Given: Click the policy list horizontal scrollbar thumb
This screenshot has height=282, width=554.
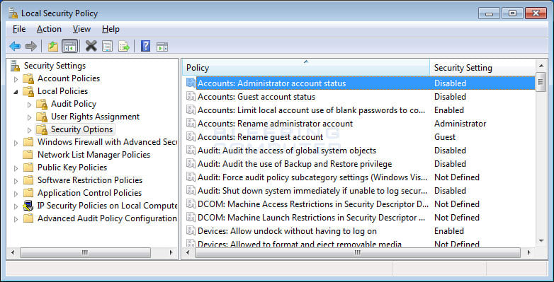Looking at the screenshot, I should [358, 252].
